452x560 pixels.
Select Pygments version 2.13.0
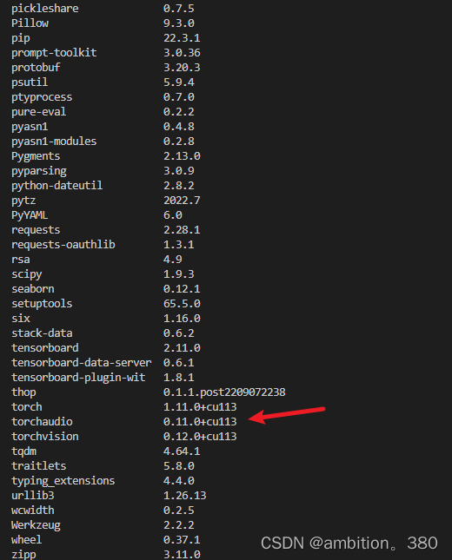pyautogui.click(x=182, y=156)
